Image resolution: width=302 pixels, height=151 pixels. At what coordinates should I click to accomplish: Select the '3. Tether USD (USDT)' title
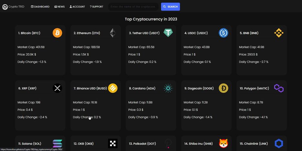144,33
